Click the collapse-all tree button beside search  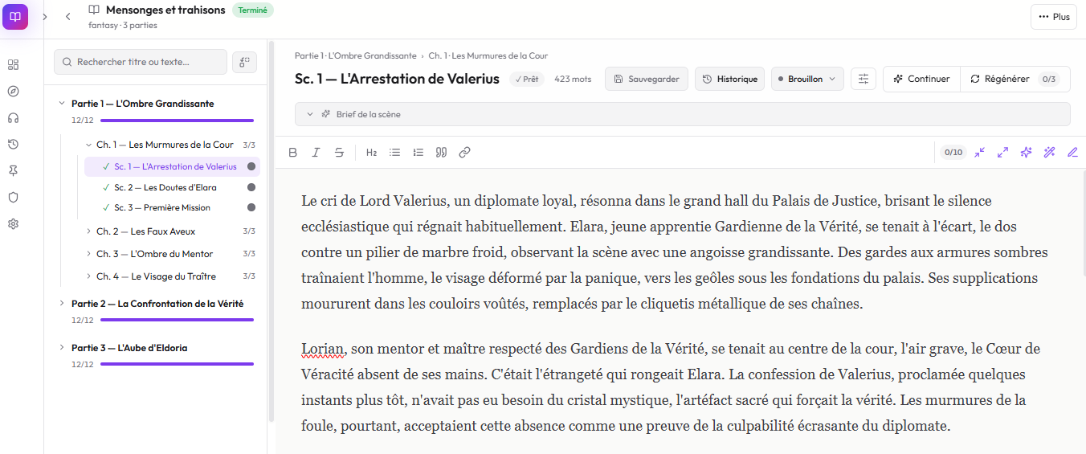point(244,62)
